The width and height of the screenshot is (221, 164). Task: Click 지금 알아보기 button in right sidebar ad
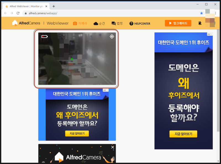coord(183,134)
